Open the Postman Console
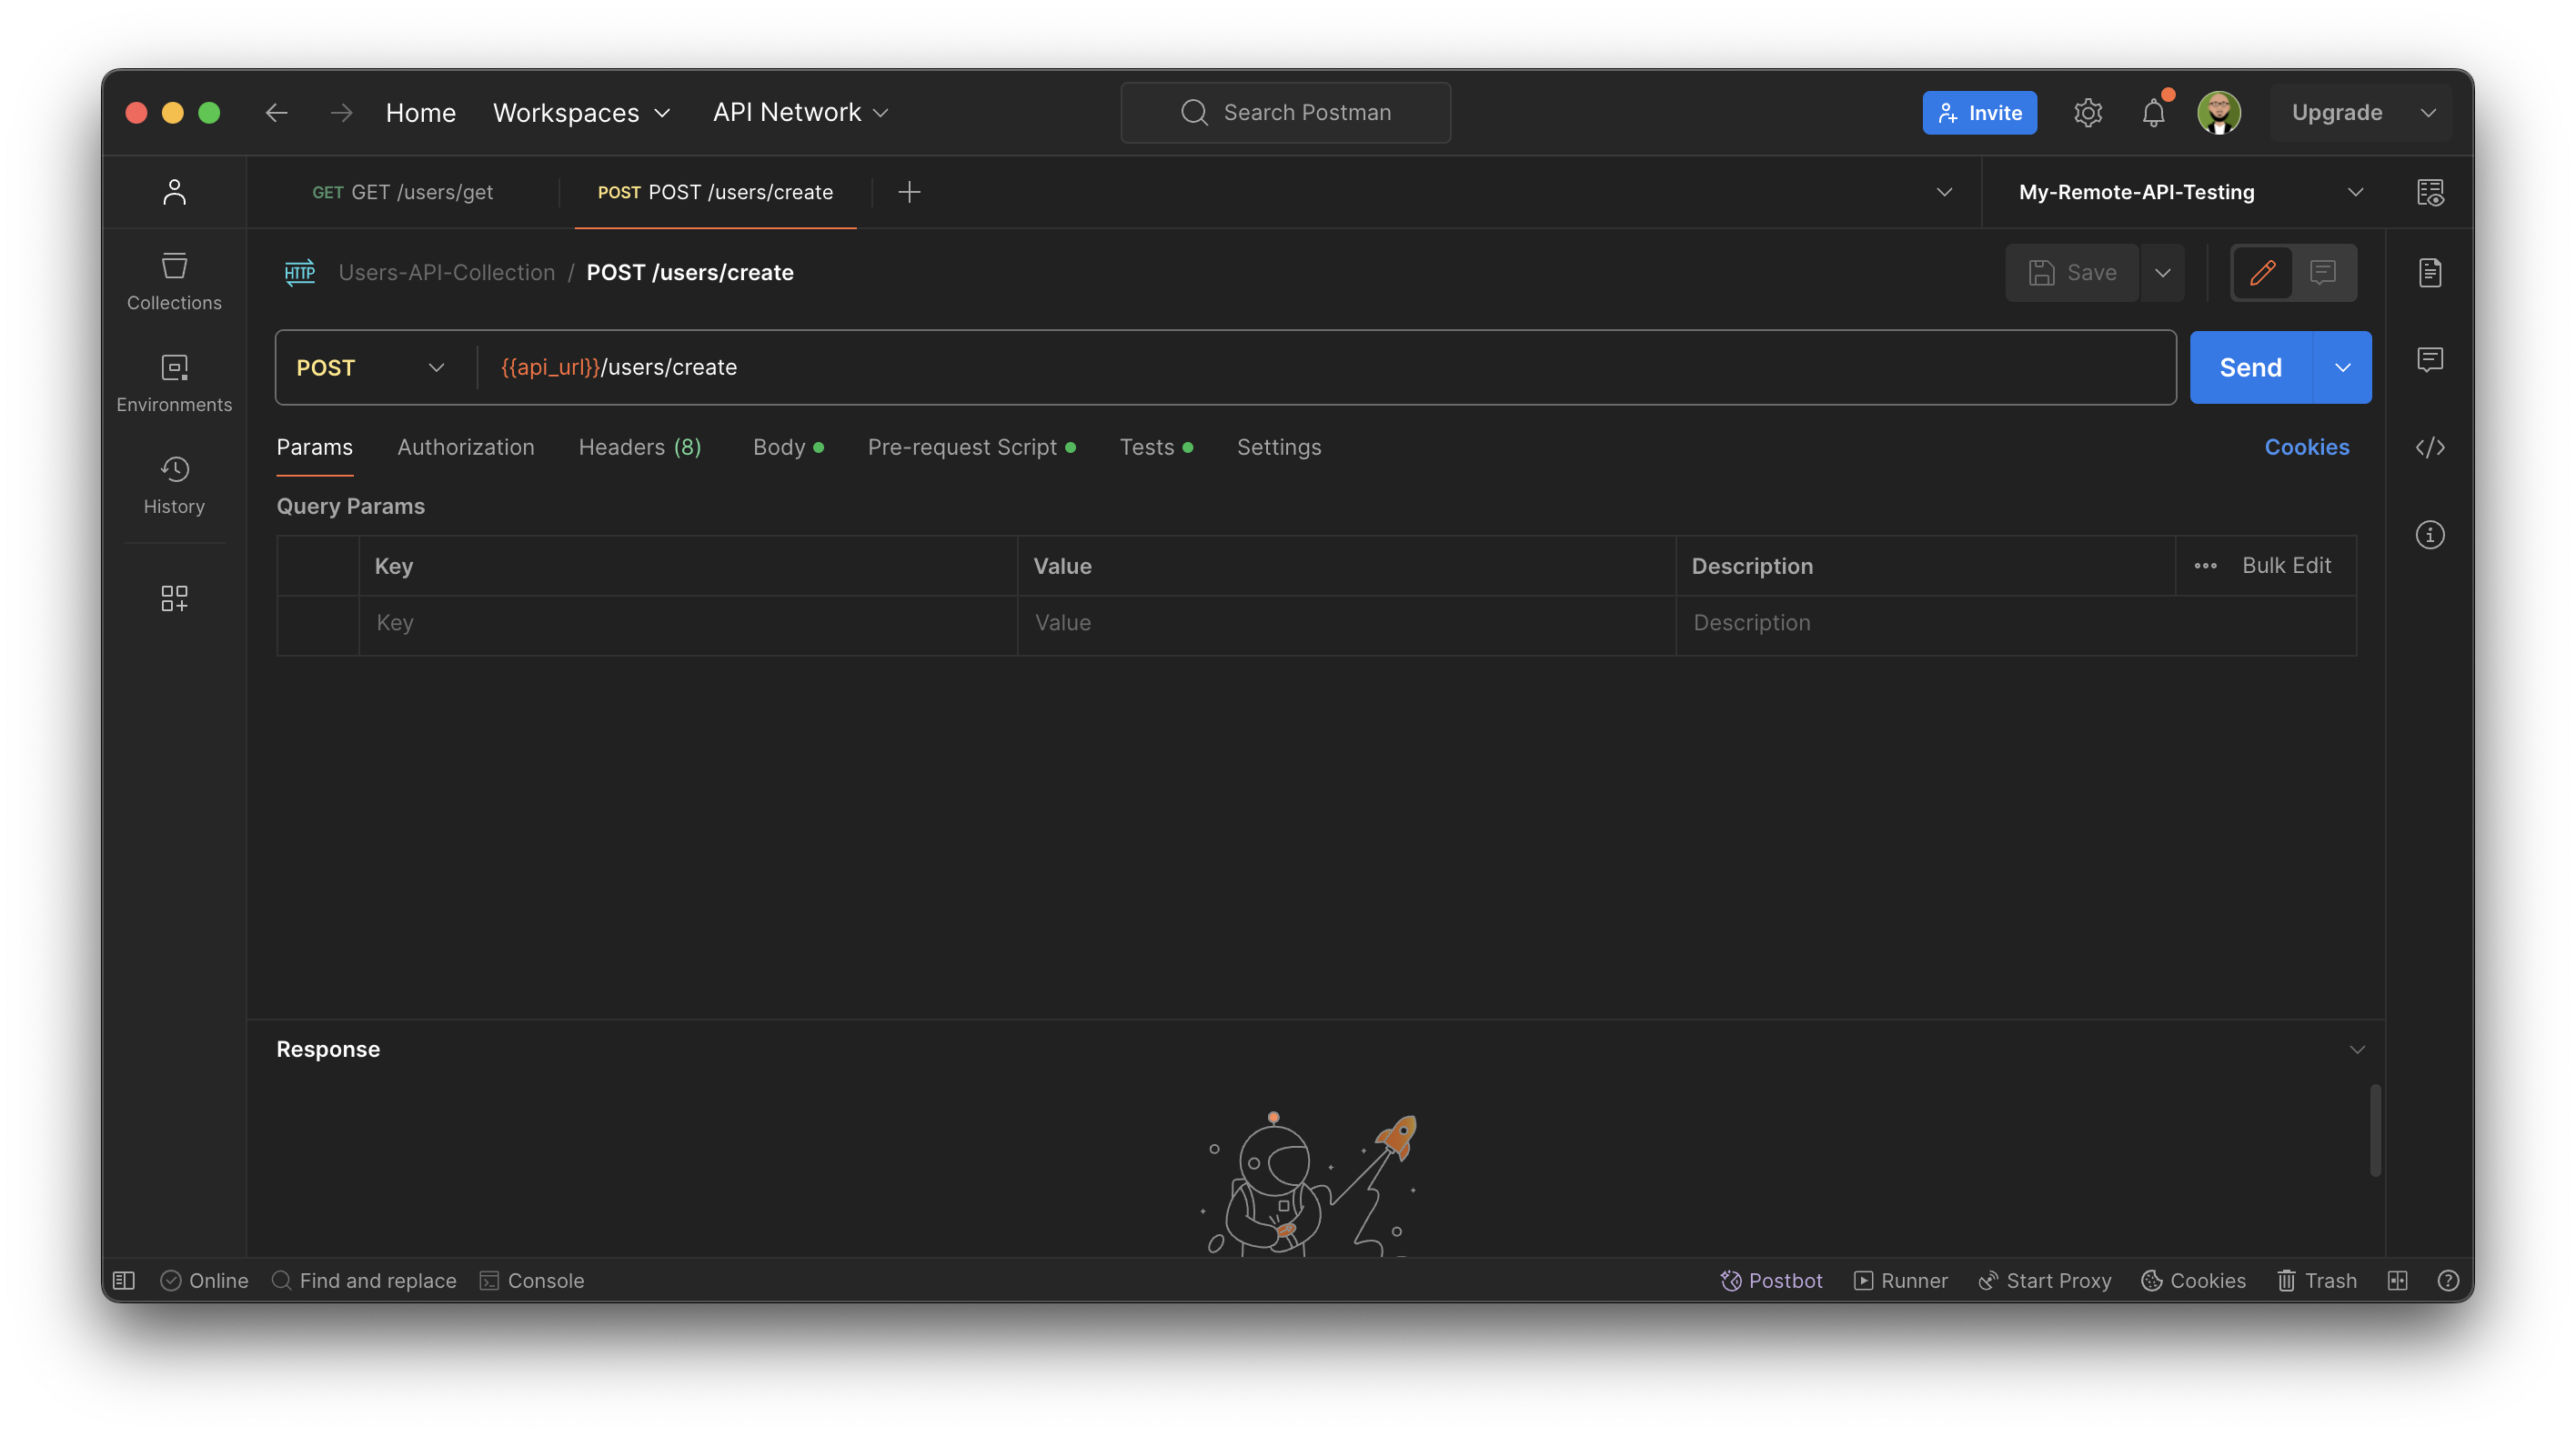 [532, 1280]
